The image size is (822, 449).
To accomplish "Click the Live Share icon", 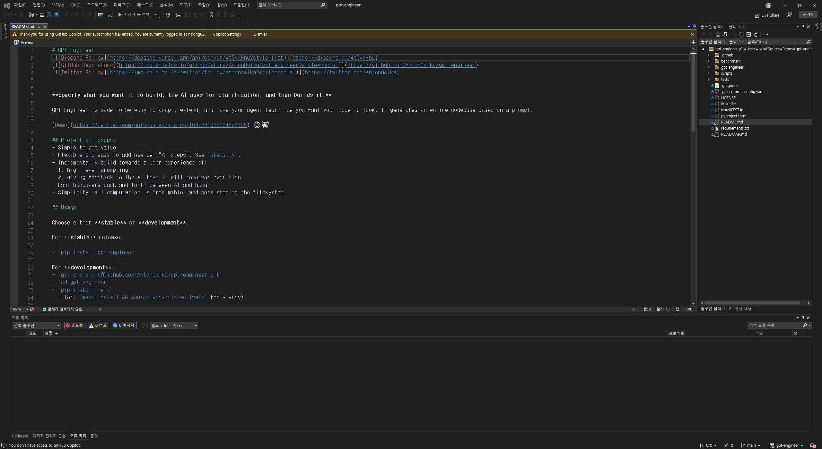I will click(x=757, y=15).
